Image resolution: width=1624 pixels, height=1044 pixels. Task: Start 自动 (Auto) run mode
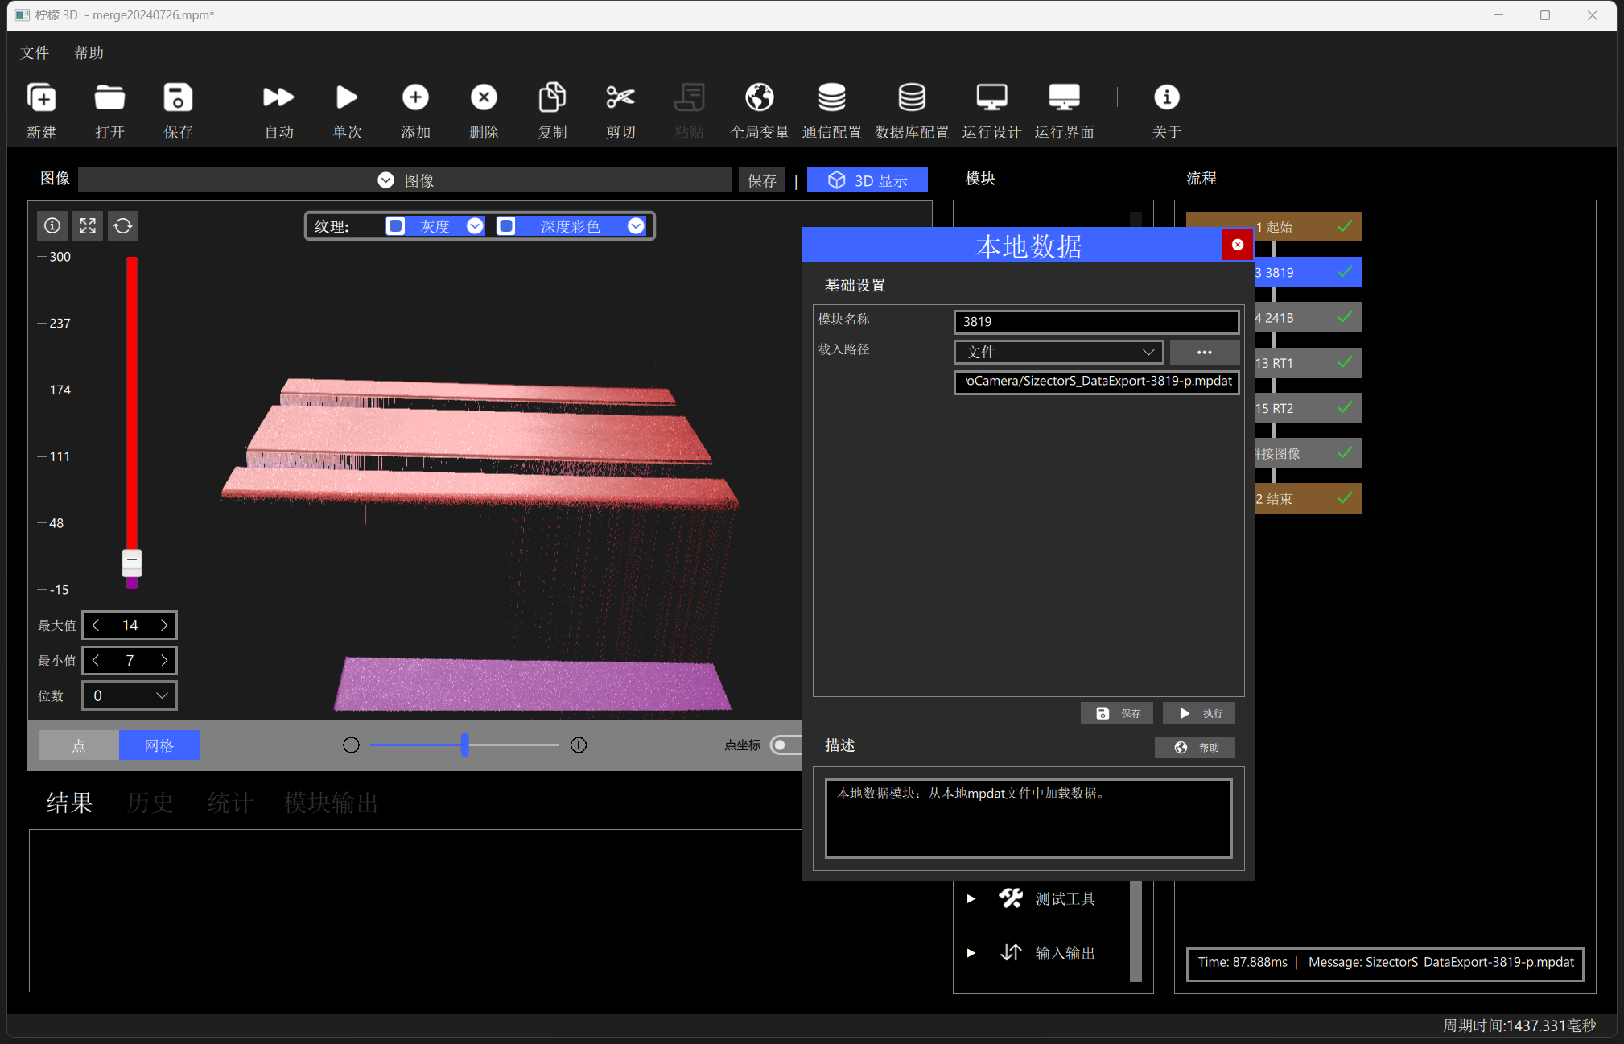278,97
